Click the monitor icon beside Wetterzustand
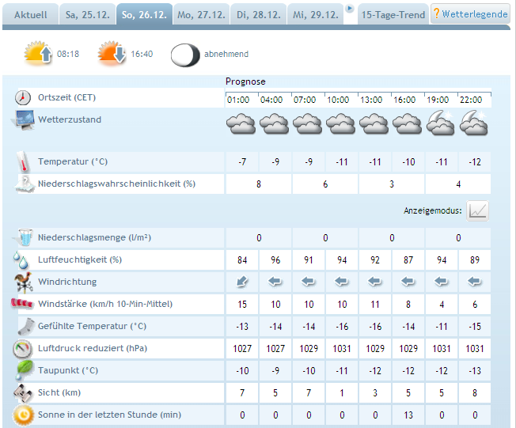This screenshot has height=428, width=516. point(24,119)
